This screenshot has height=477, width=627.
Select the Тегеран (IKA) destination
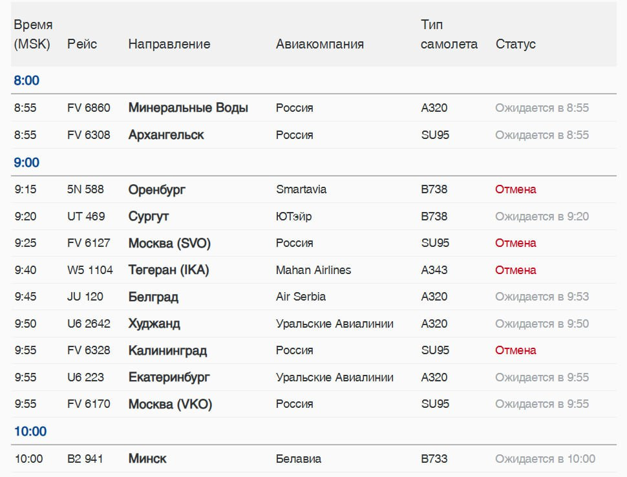pos(169,270)
